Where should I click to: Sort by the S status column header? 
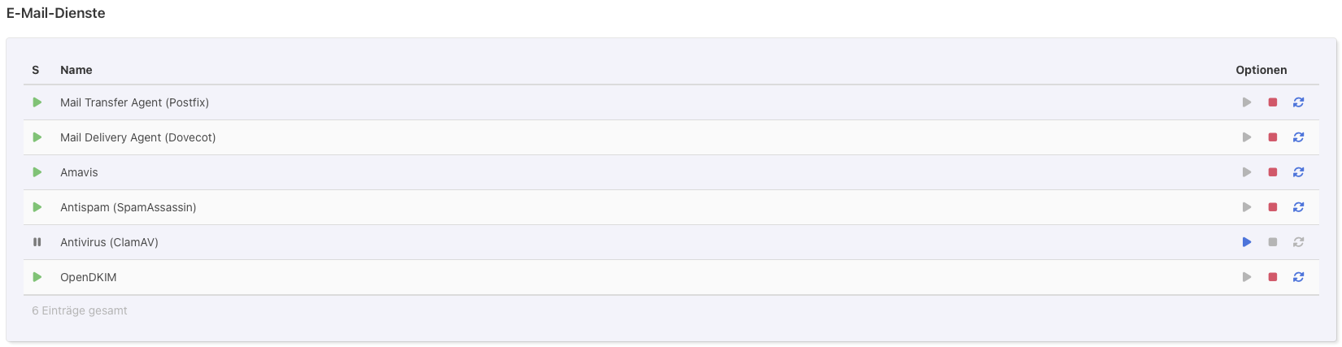click(x=35, y=70)
